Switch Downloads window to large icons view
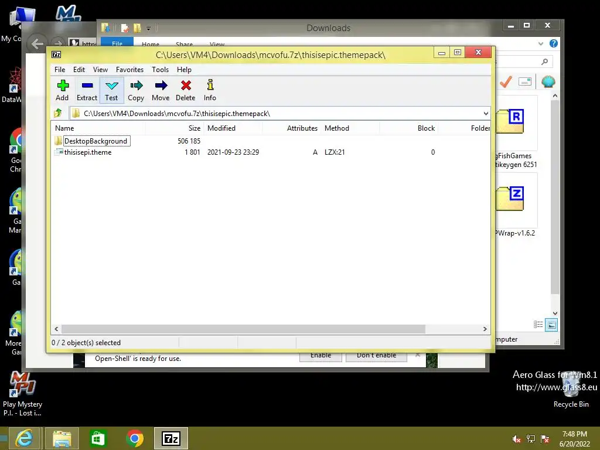 [x=551, y=325]
